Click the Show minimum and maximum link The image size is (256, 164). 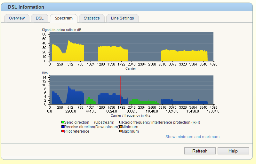coord(192,137)
